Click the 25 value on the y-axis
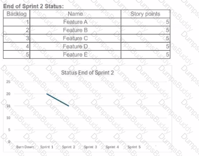The image size is (199, 156). (8, 82)
